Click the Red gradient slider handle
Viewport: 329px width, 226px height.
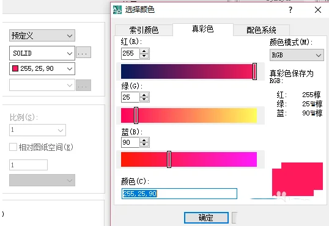pos(254,71)
